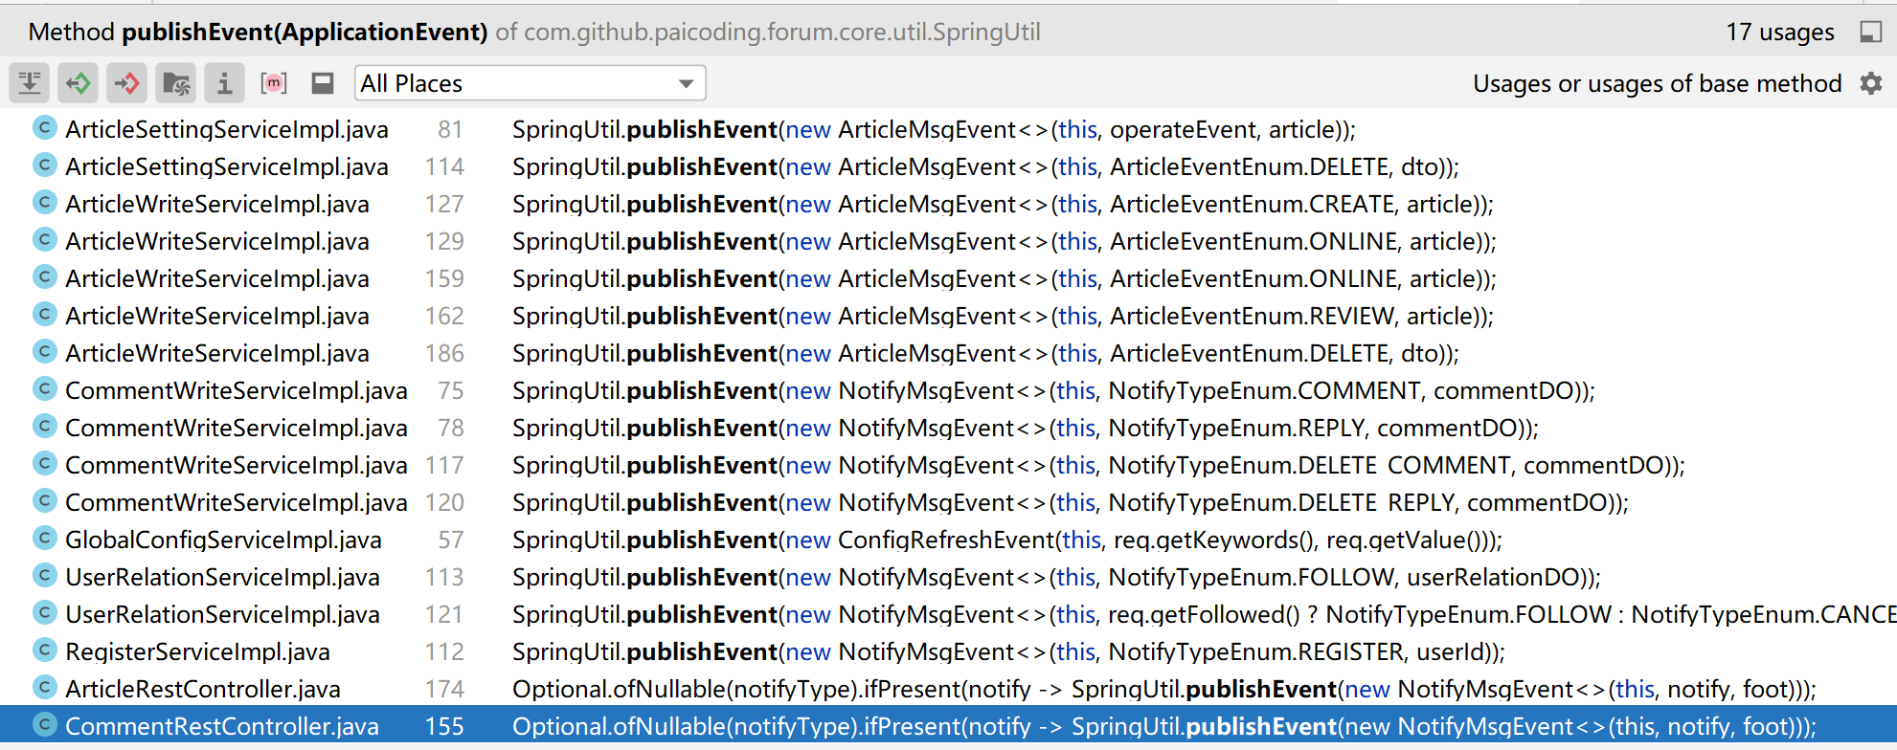
Task: Click the green read-access arrow icon
Action: [79, 83]
